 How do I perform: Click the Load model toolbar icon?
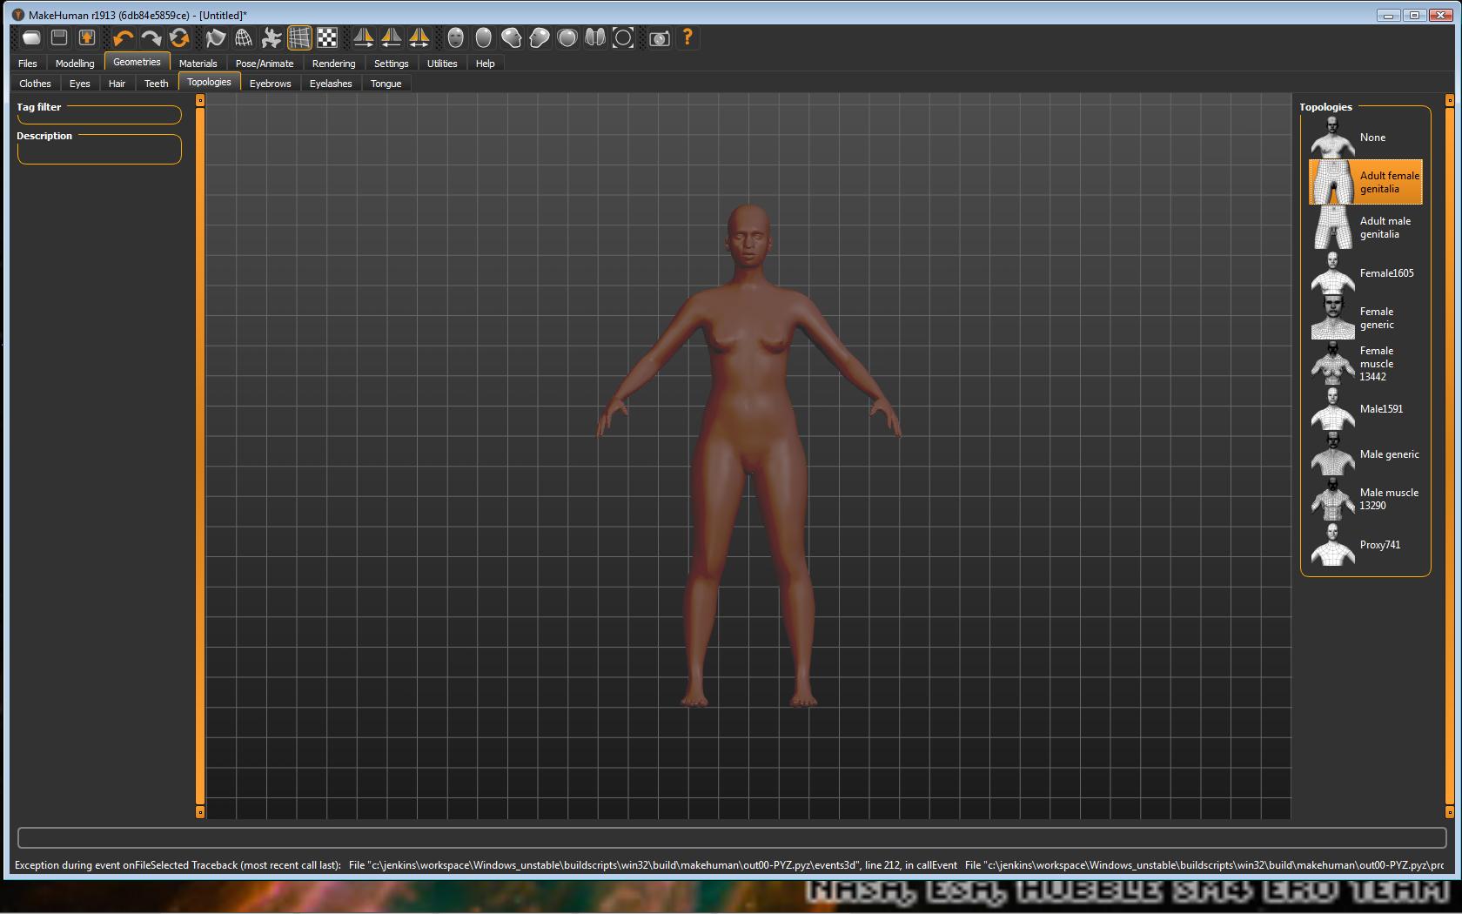coord(31,37)
